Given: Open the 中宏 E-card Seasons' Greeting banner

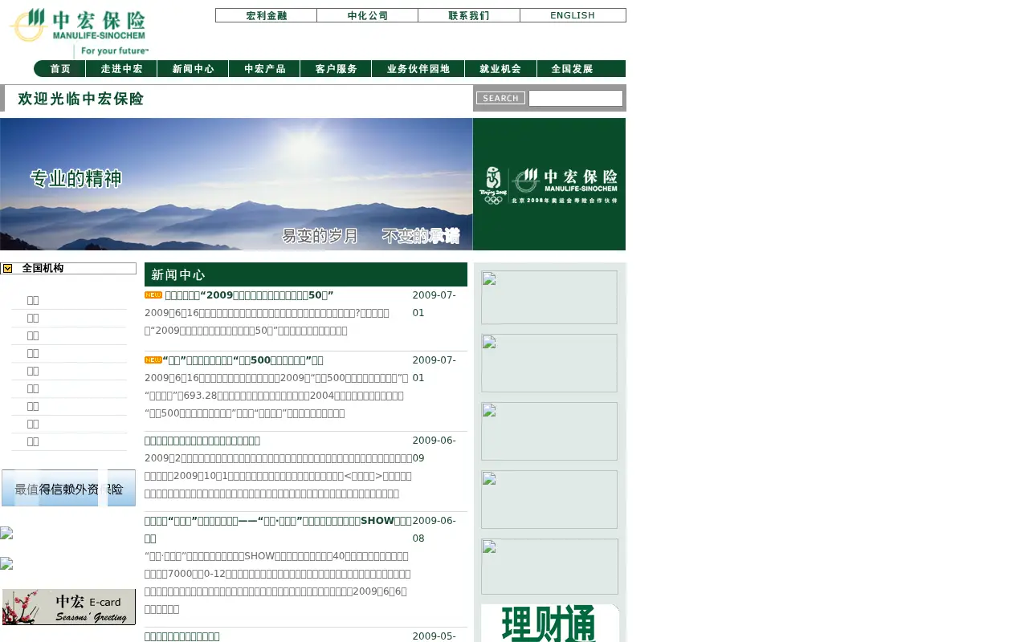Looking at the screenshot, I should [x=69, y=607].
